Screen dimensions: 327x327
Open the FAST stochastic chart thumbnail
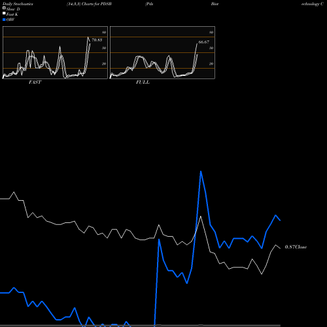[x=55, y=52]
